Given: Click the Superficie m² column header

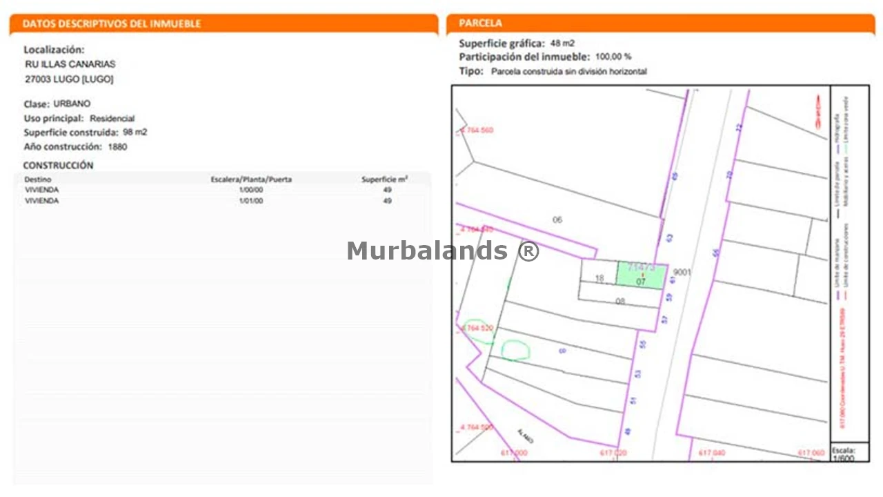Looking at the screenshot, I should [384, 179].
